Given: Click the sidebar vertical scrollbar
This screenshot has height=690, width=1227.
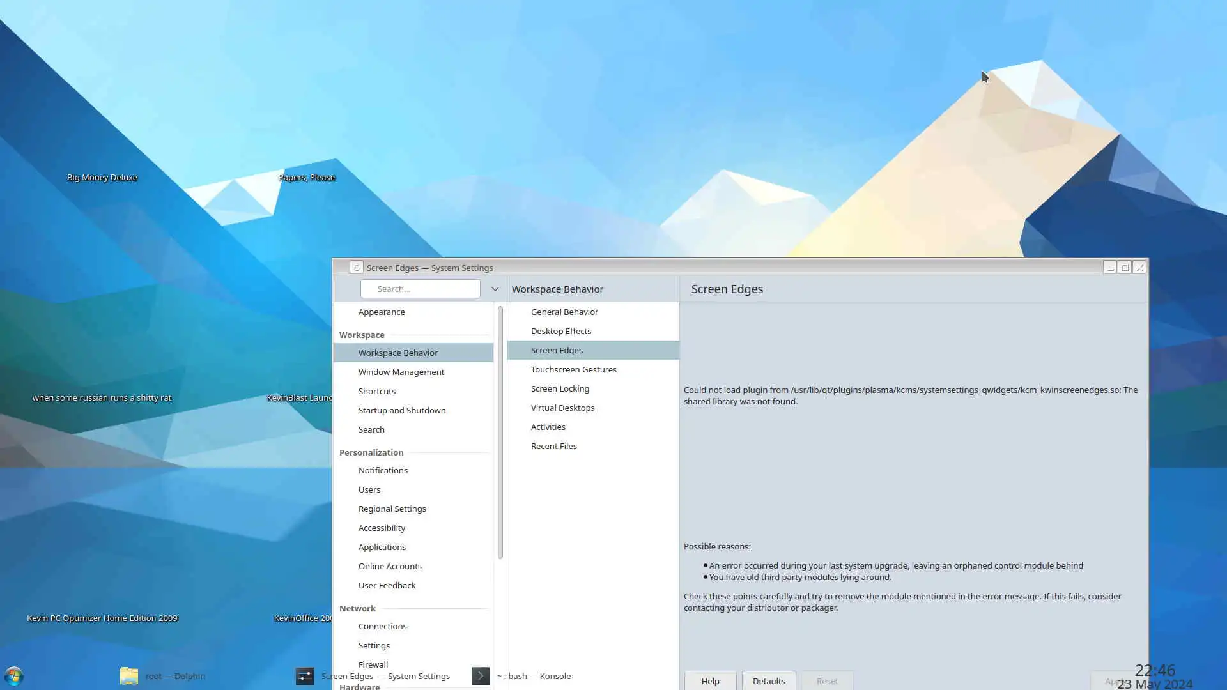Looking at the screenshot, I should 500,433.
